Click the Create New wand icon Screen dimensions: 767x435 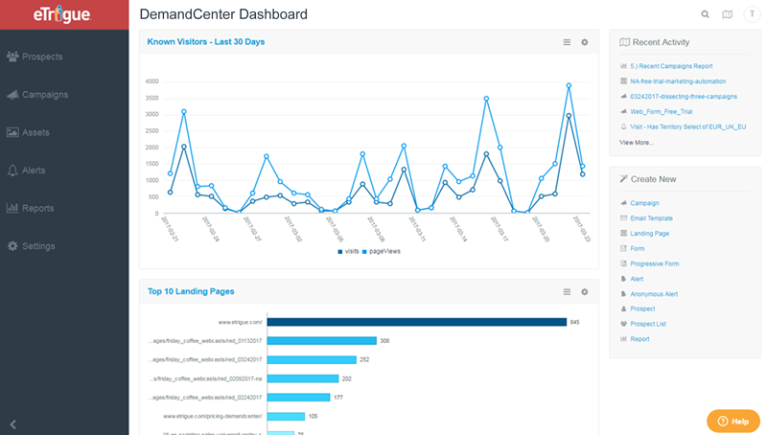pos(624,179)
